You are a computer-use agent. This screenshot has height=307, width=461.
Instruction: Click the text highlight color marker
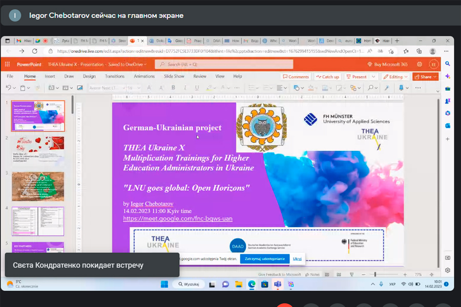click(x=209, y=87)
